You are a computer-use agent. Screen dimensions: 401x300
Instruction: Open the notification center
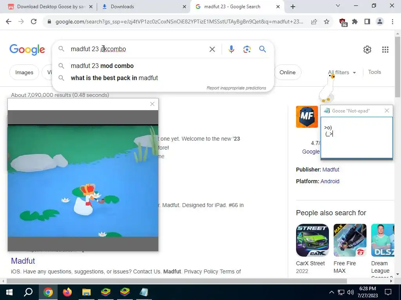[388, 292]
